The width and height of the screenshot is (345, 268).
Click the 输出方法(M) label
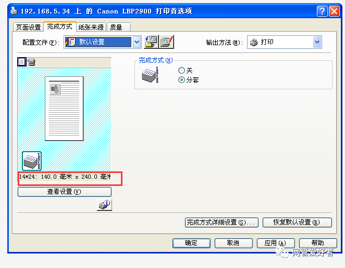tap(225, 42)
